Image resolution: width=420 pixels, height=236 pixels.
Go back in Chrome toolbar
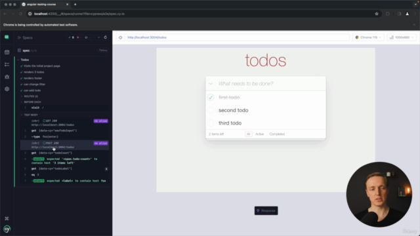pos(5,14)
